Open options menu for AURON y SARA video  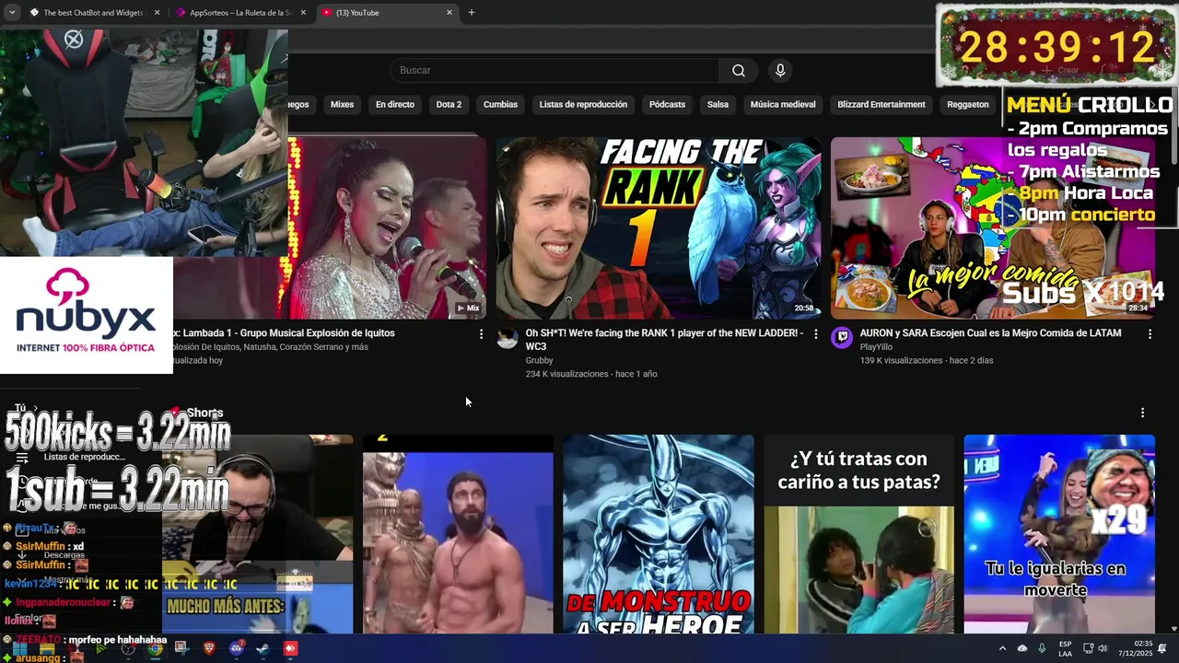tap(1150, 334)
